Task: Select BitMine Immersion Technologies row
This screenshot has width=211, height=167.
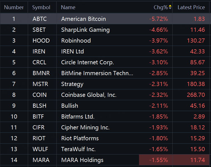Action: tap(97, 73)
